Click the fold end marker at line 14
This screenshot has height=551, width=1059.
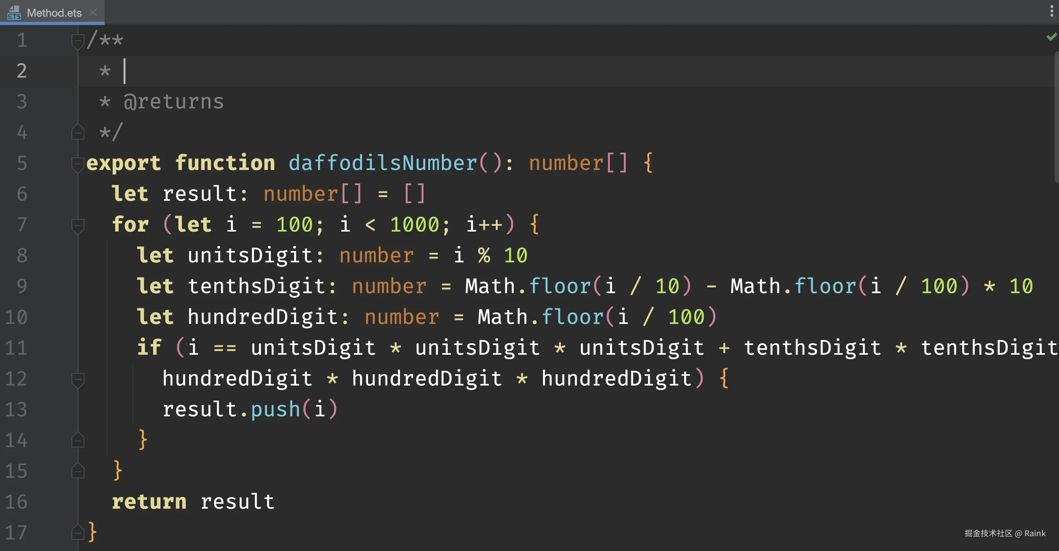pos(77,440)
